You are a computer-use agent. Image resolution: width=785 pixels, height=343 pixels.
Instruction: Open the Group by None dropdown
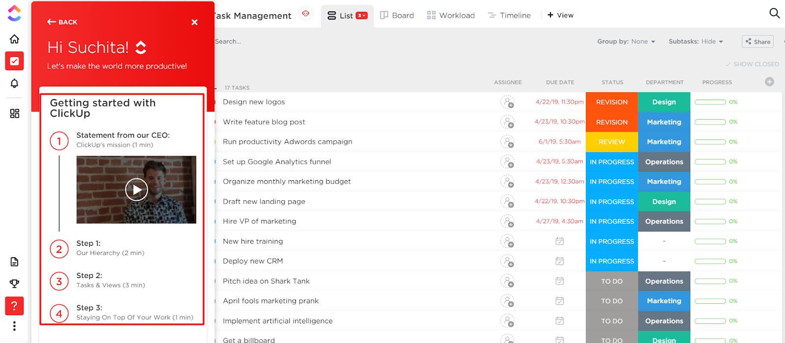pyautogui.click(x=626, y=42)
